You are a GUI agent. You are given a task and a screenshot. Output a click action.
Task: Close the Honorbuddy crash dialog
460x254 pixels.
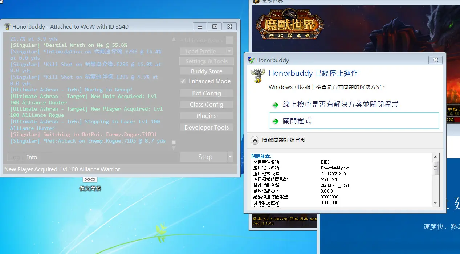coord(435,60)
